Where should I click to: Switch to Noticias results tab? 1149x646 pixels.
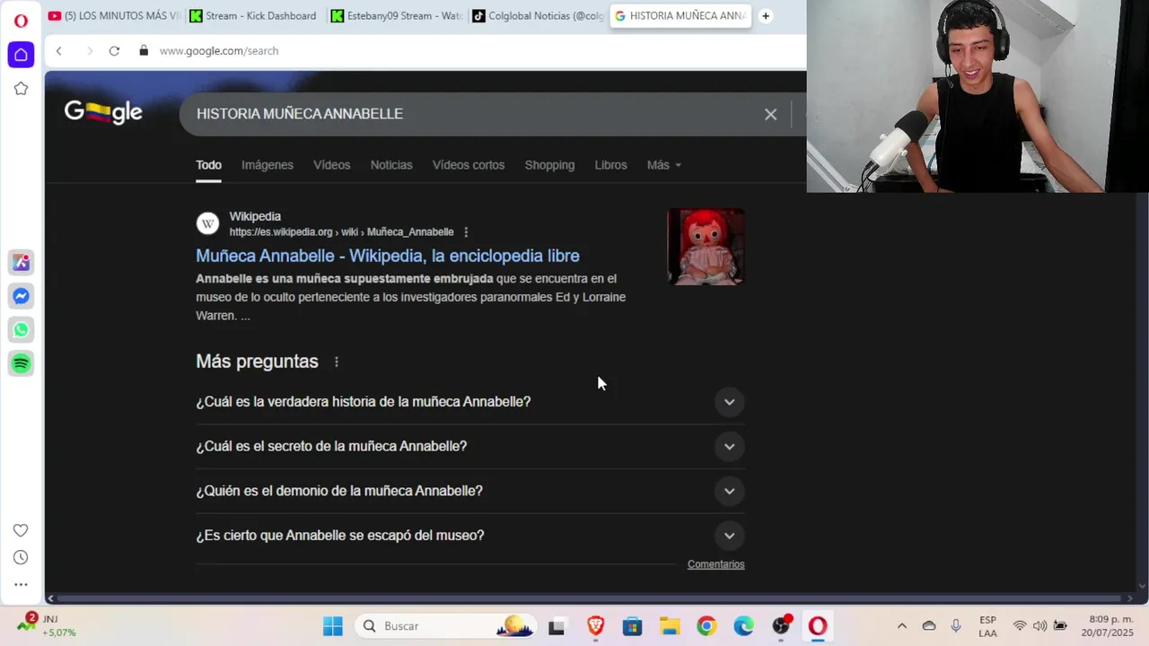tap(391, 165)
